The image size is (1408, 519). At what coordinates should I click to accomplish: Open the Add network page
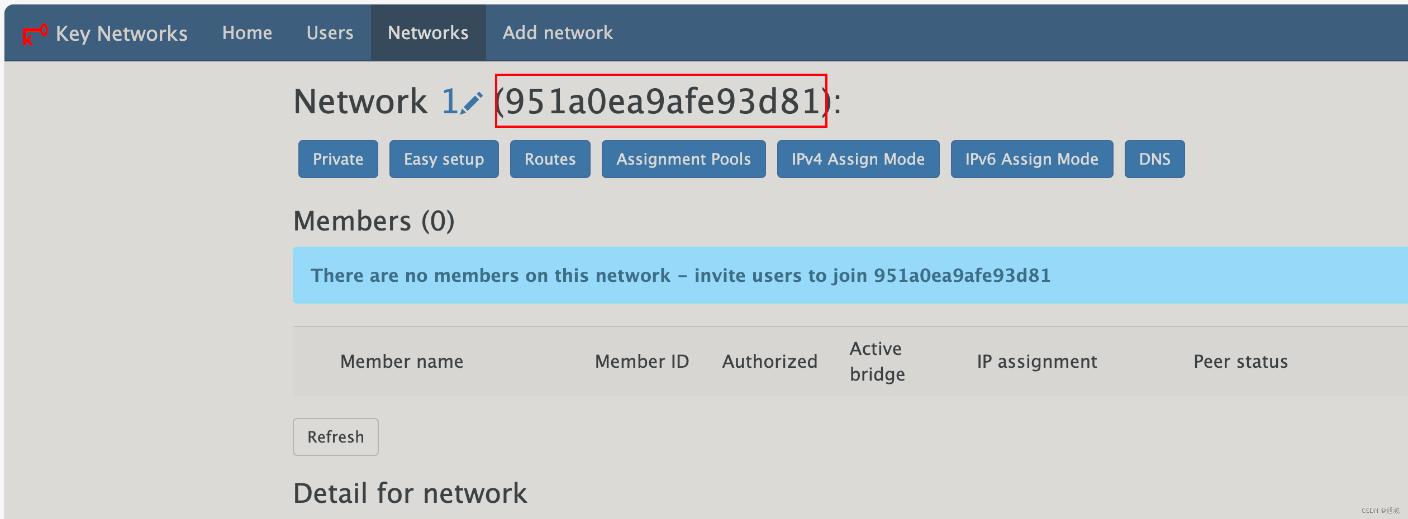coord(558,33)
